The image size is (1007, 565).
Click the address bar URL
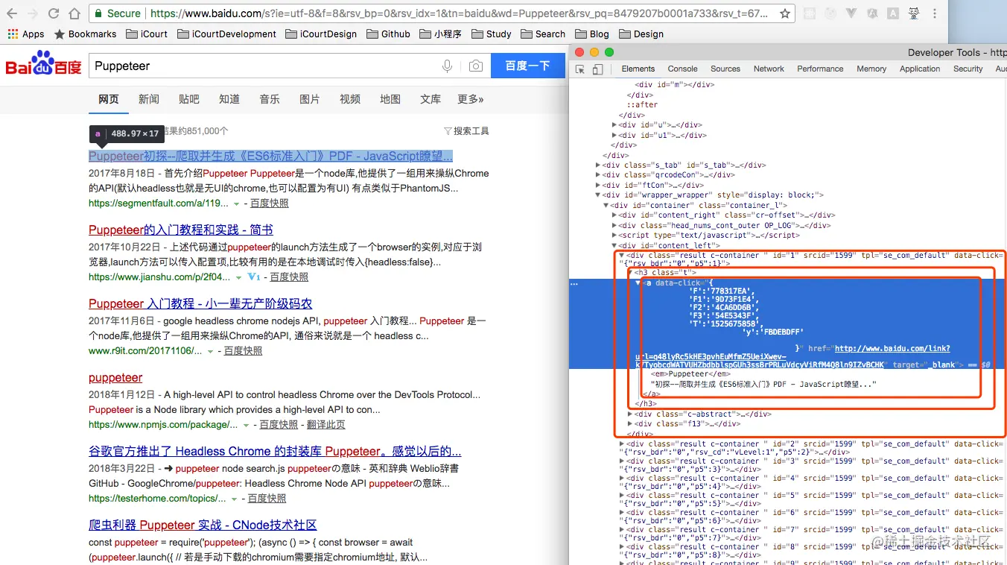(x=459, y=13)
